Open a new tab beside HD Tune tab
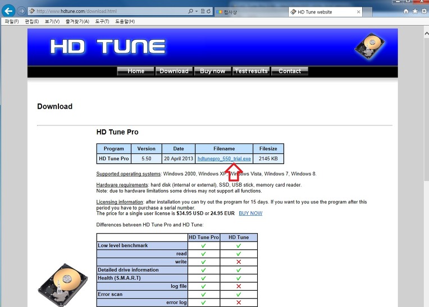 pos(368,12)
